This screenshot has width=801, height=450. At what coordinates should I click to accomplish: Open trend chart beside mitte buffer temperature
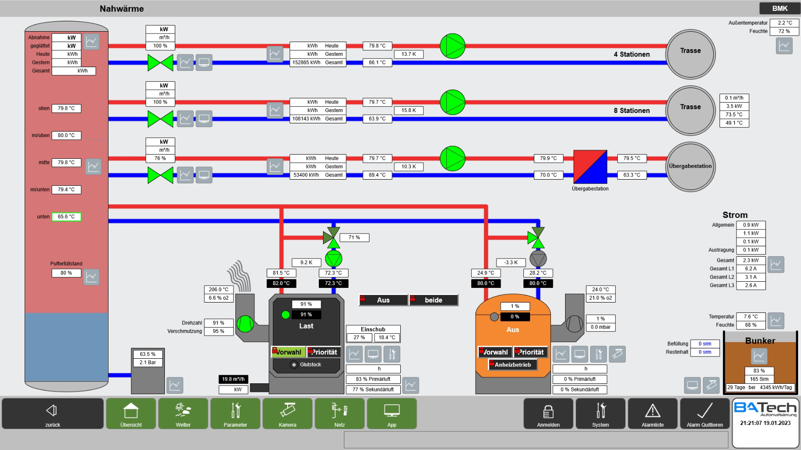coord(93,166)
